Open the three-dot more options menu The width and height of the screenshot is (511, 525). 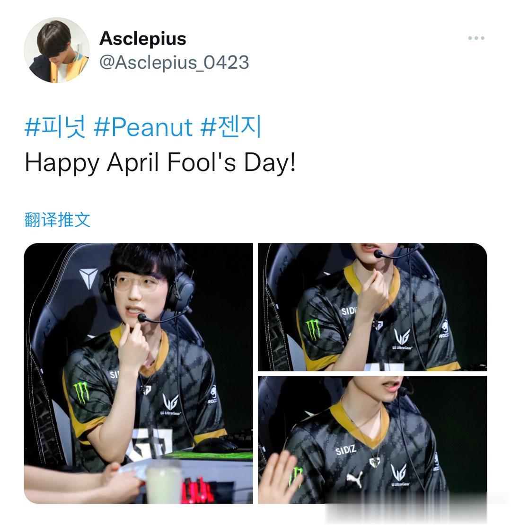tap(476, 38)
